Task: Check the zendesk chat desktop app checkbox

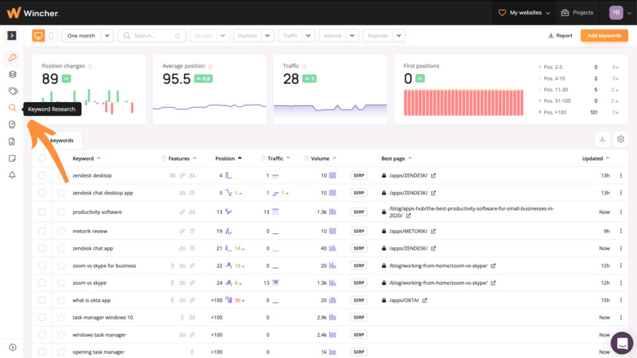Action: coord(42,193)
